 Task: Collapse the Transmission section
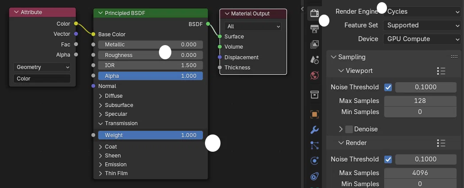[101, 123]
